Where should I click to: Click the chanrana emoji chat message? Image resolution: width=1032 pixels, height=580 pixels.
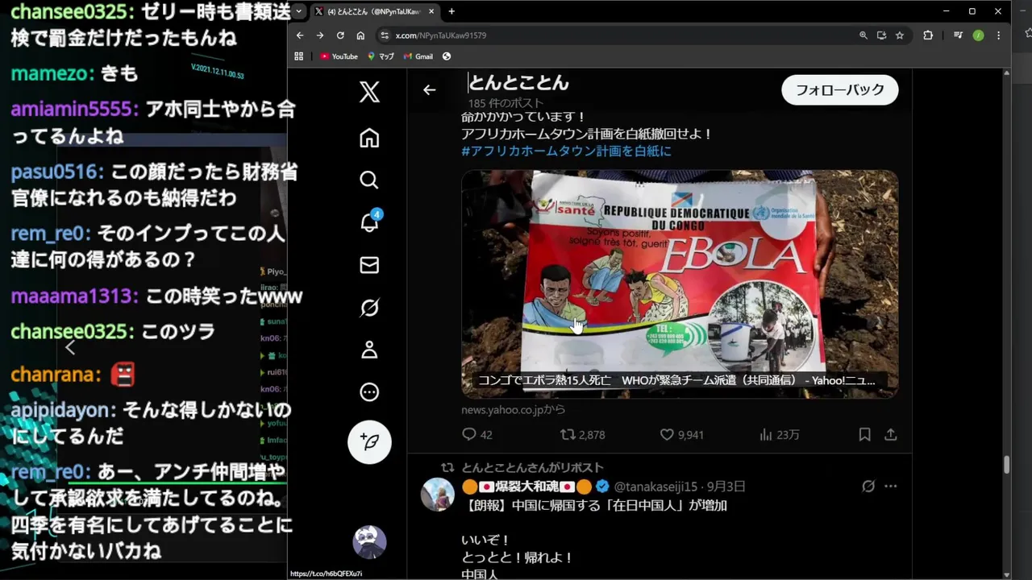[x=73, y=375]
